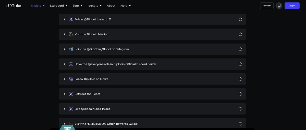Click 'Like @DipcoinLabs Tweet' text

(92, 109)
